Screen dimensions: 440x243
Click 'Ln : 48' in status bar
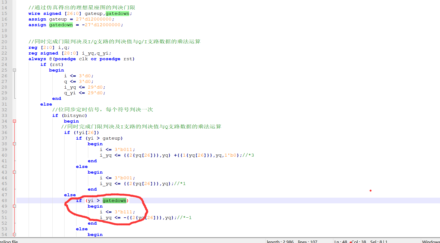pyautogui.click(x=341, y=241)
